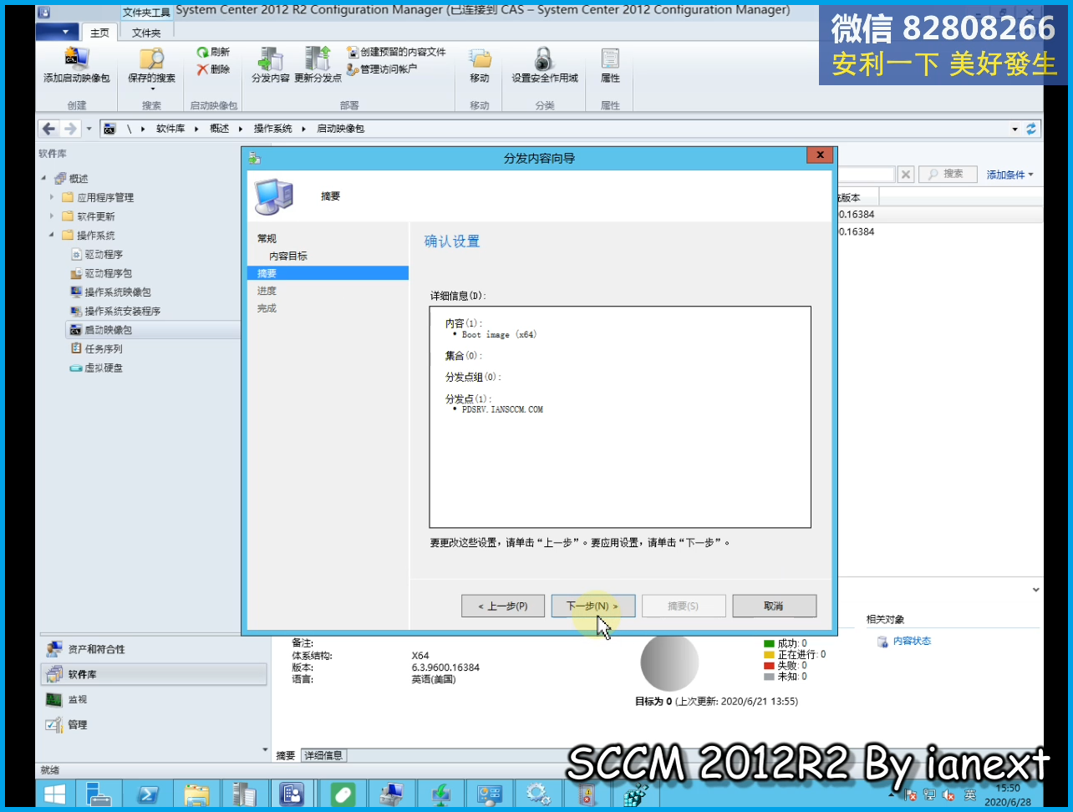
Task: Open Server Manager from the taskbar
Action: click(99, 794)
